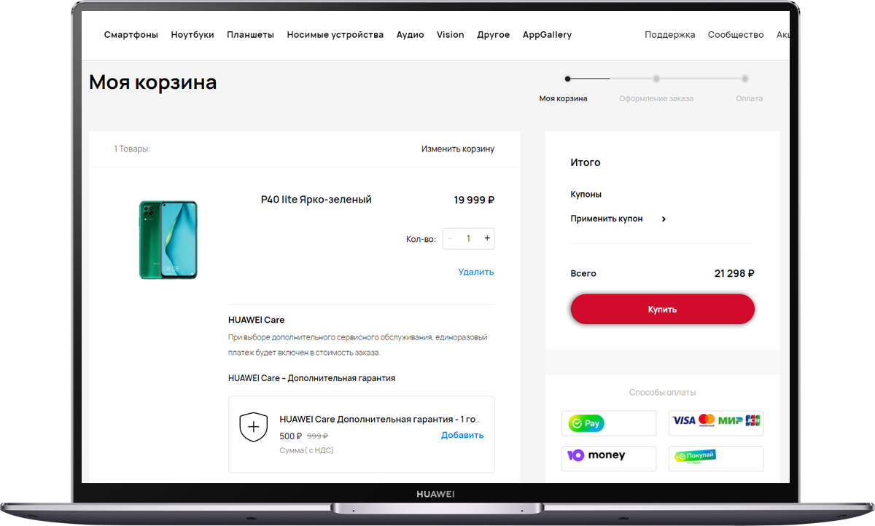Go to the AppGallery menu item
This screenshot has height=526, width=875.
click(547, 35)
